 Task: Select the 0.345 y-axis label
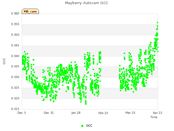point(15,46)
